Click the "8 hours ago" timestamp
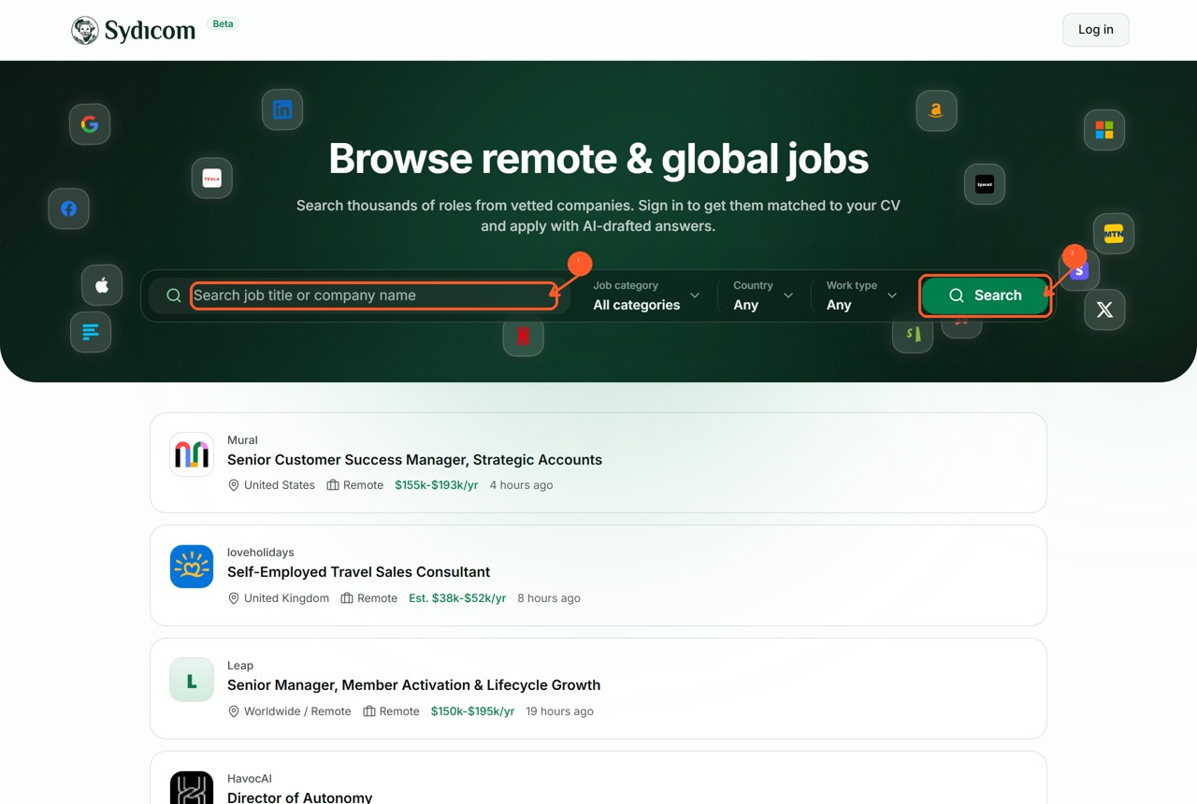The image size is (1197, 804). 549,598
